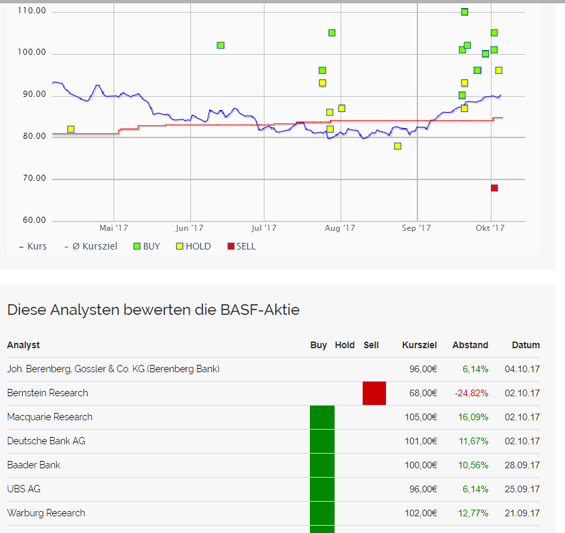Click the date 25.09.17
The height and width of the screenshot is (533, 565).
click(x=522, y=489)
